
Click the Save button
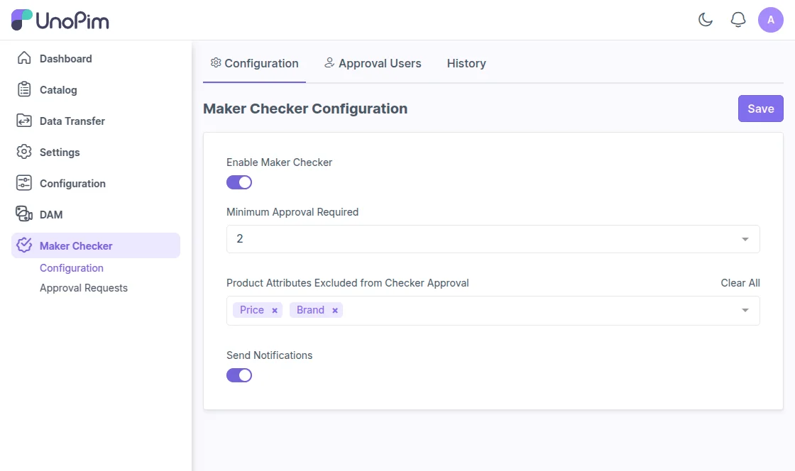coord(760,109)
